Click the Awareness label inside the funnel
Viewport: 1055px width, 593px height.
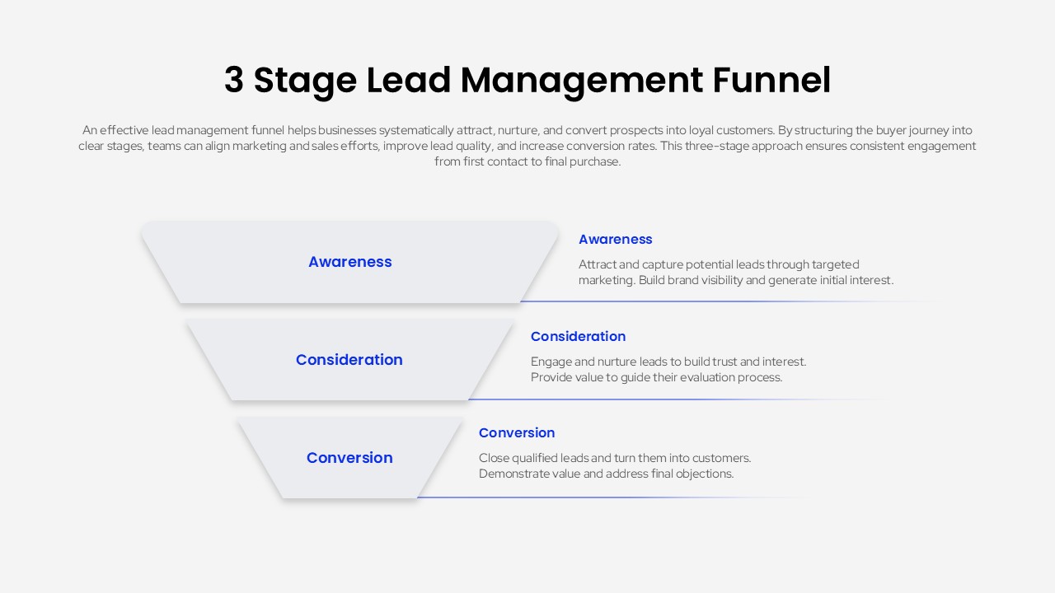pos(349,262)
